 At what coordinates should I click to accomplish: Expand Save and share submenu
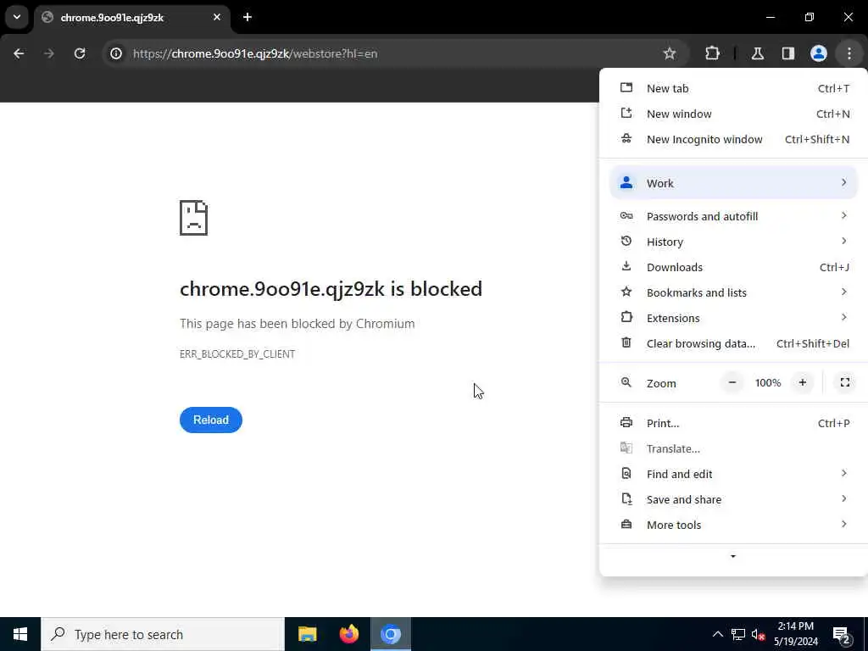(x=733, y=500)
